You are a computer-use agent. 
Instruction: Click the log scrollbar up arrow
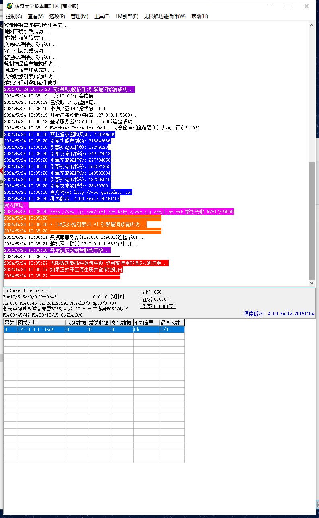(312, 25)
